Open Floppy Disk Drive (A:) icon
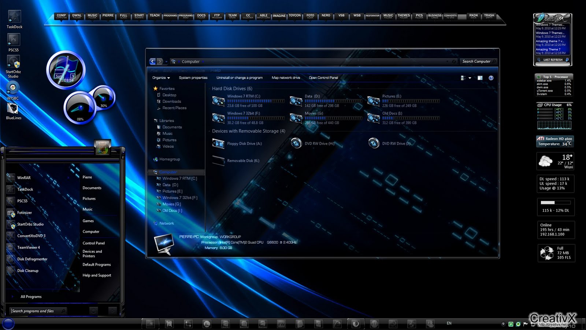 pos(218,143)
